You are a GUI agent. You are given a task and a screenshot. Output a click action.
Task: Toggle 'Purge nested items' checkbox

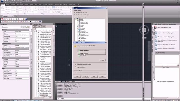(x=76, y=67)
